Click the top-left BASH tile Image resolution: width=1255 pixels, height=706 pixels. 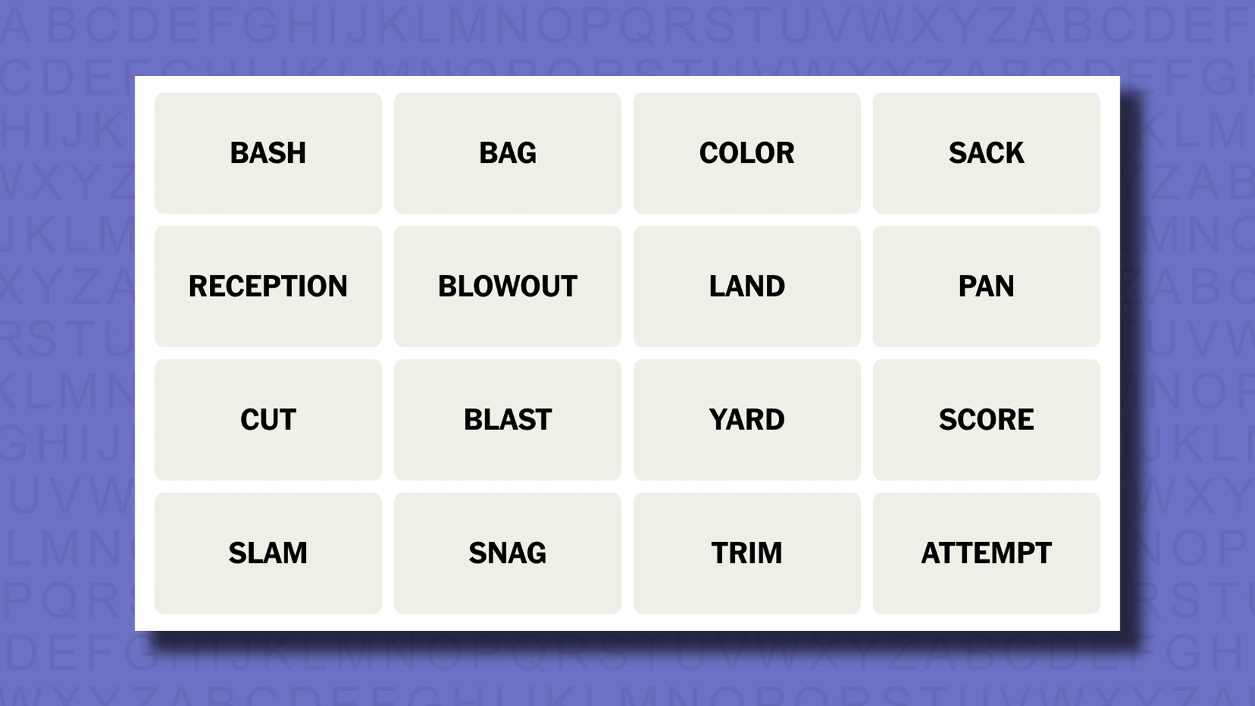(x=268, y=152)
